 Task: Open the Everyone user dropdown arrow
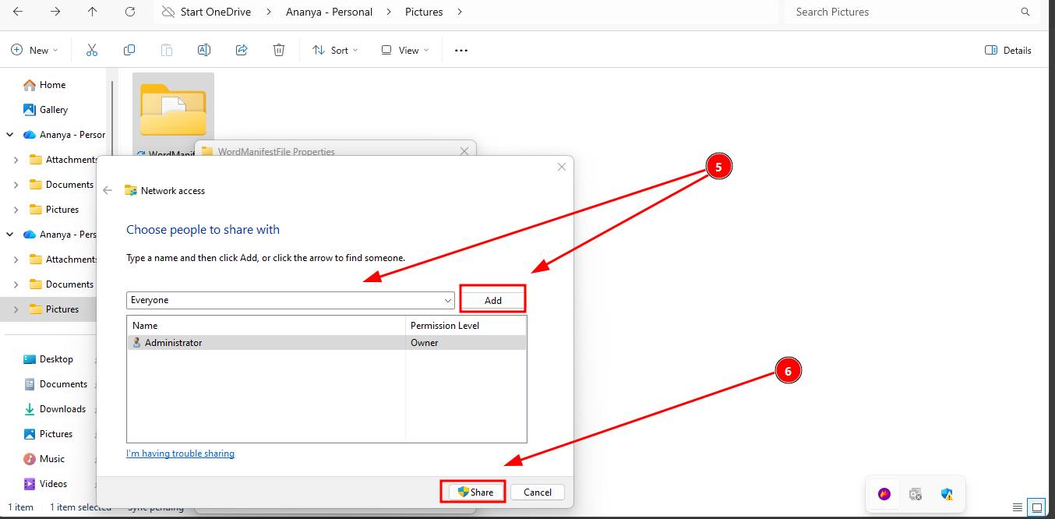tap(448, 301)
